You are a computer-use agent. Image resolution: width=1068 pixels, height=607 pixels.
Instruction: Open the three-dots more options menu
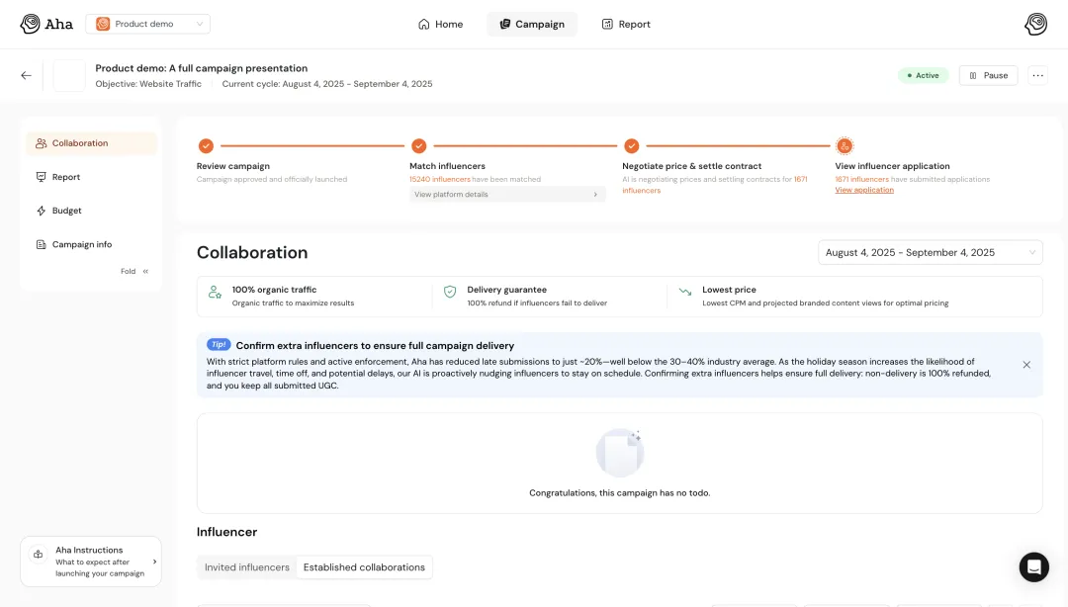tap(1037, 75)
